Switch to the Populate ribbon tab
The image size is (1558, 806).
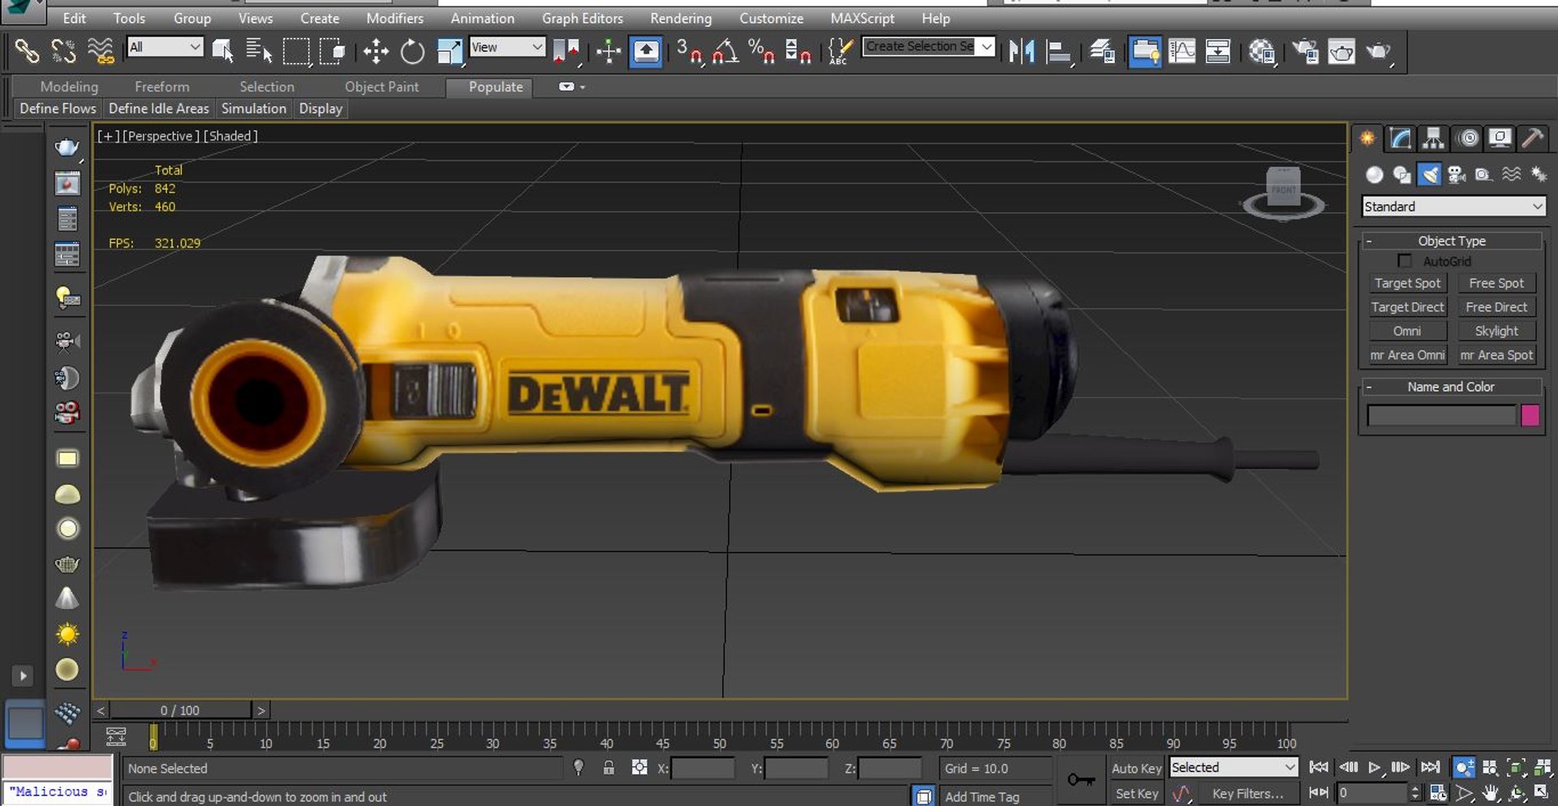point(490,88)
